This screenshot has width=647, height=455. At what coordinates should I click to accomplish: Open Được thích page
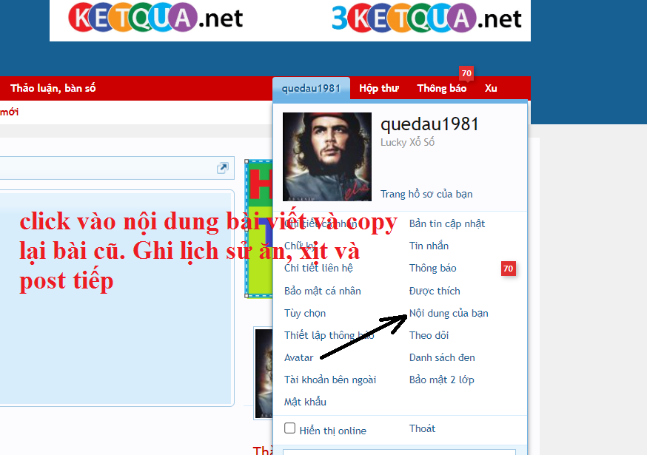pyautogui.click(x=435, y=291)
